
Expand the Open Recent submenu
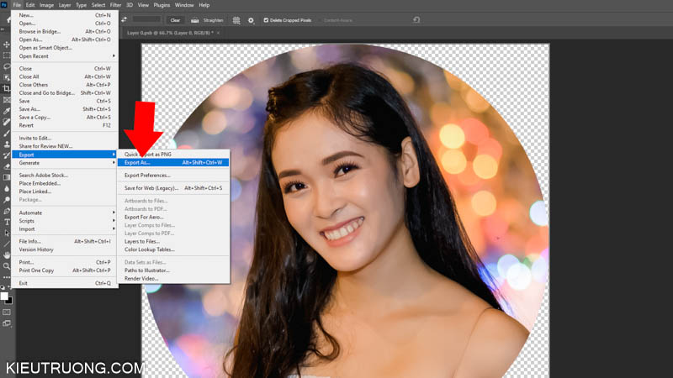(x=65, y=56)
